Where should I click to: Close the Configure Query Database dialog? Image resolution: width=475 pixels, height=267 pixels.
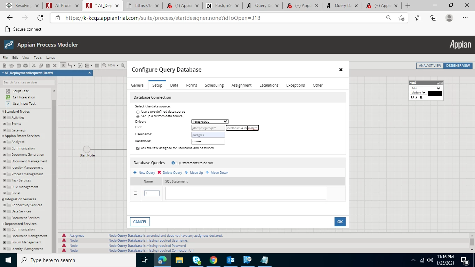coord(341,70)
